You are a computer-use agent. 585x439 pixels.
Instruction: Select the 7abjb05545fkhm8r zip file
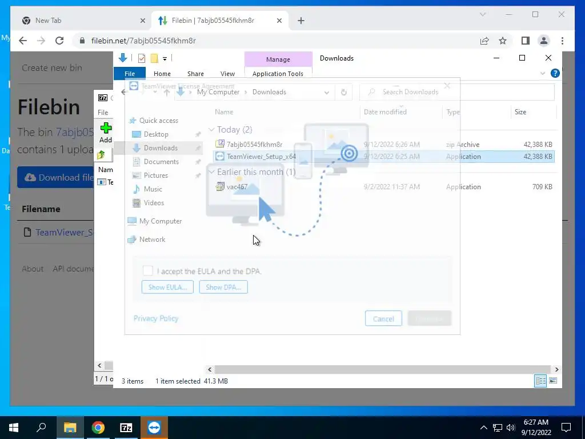coord(384,145)
